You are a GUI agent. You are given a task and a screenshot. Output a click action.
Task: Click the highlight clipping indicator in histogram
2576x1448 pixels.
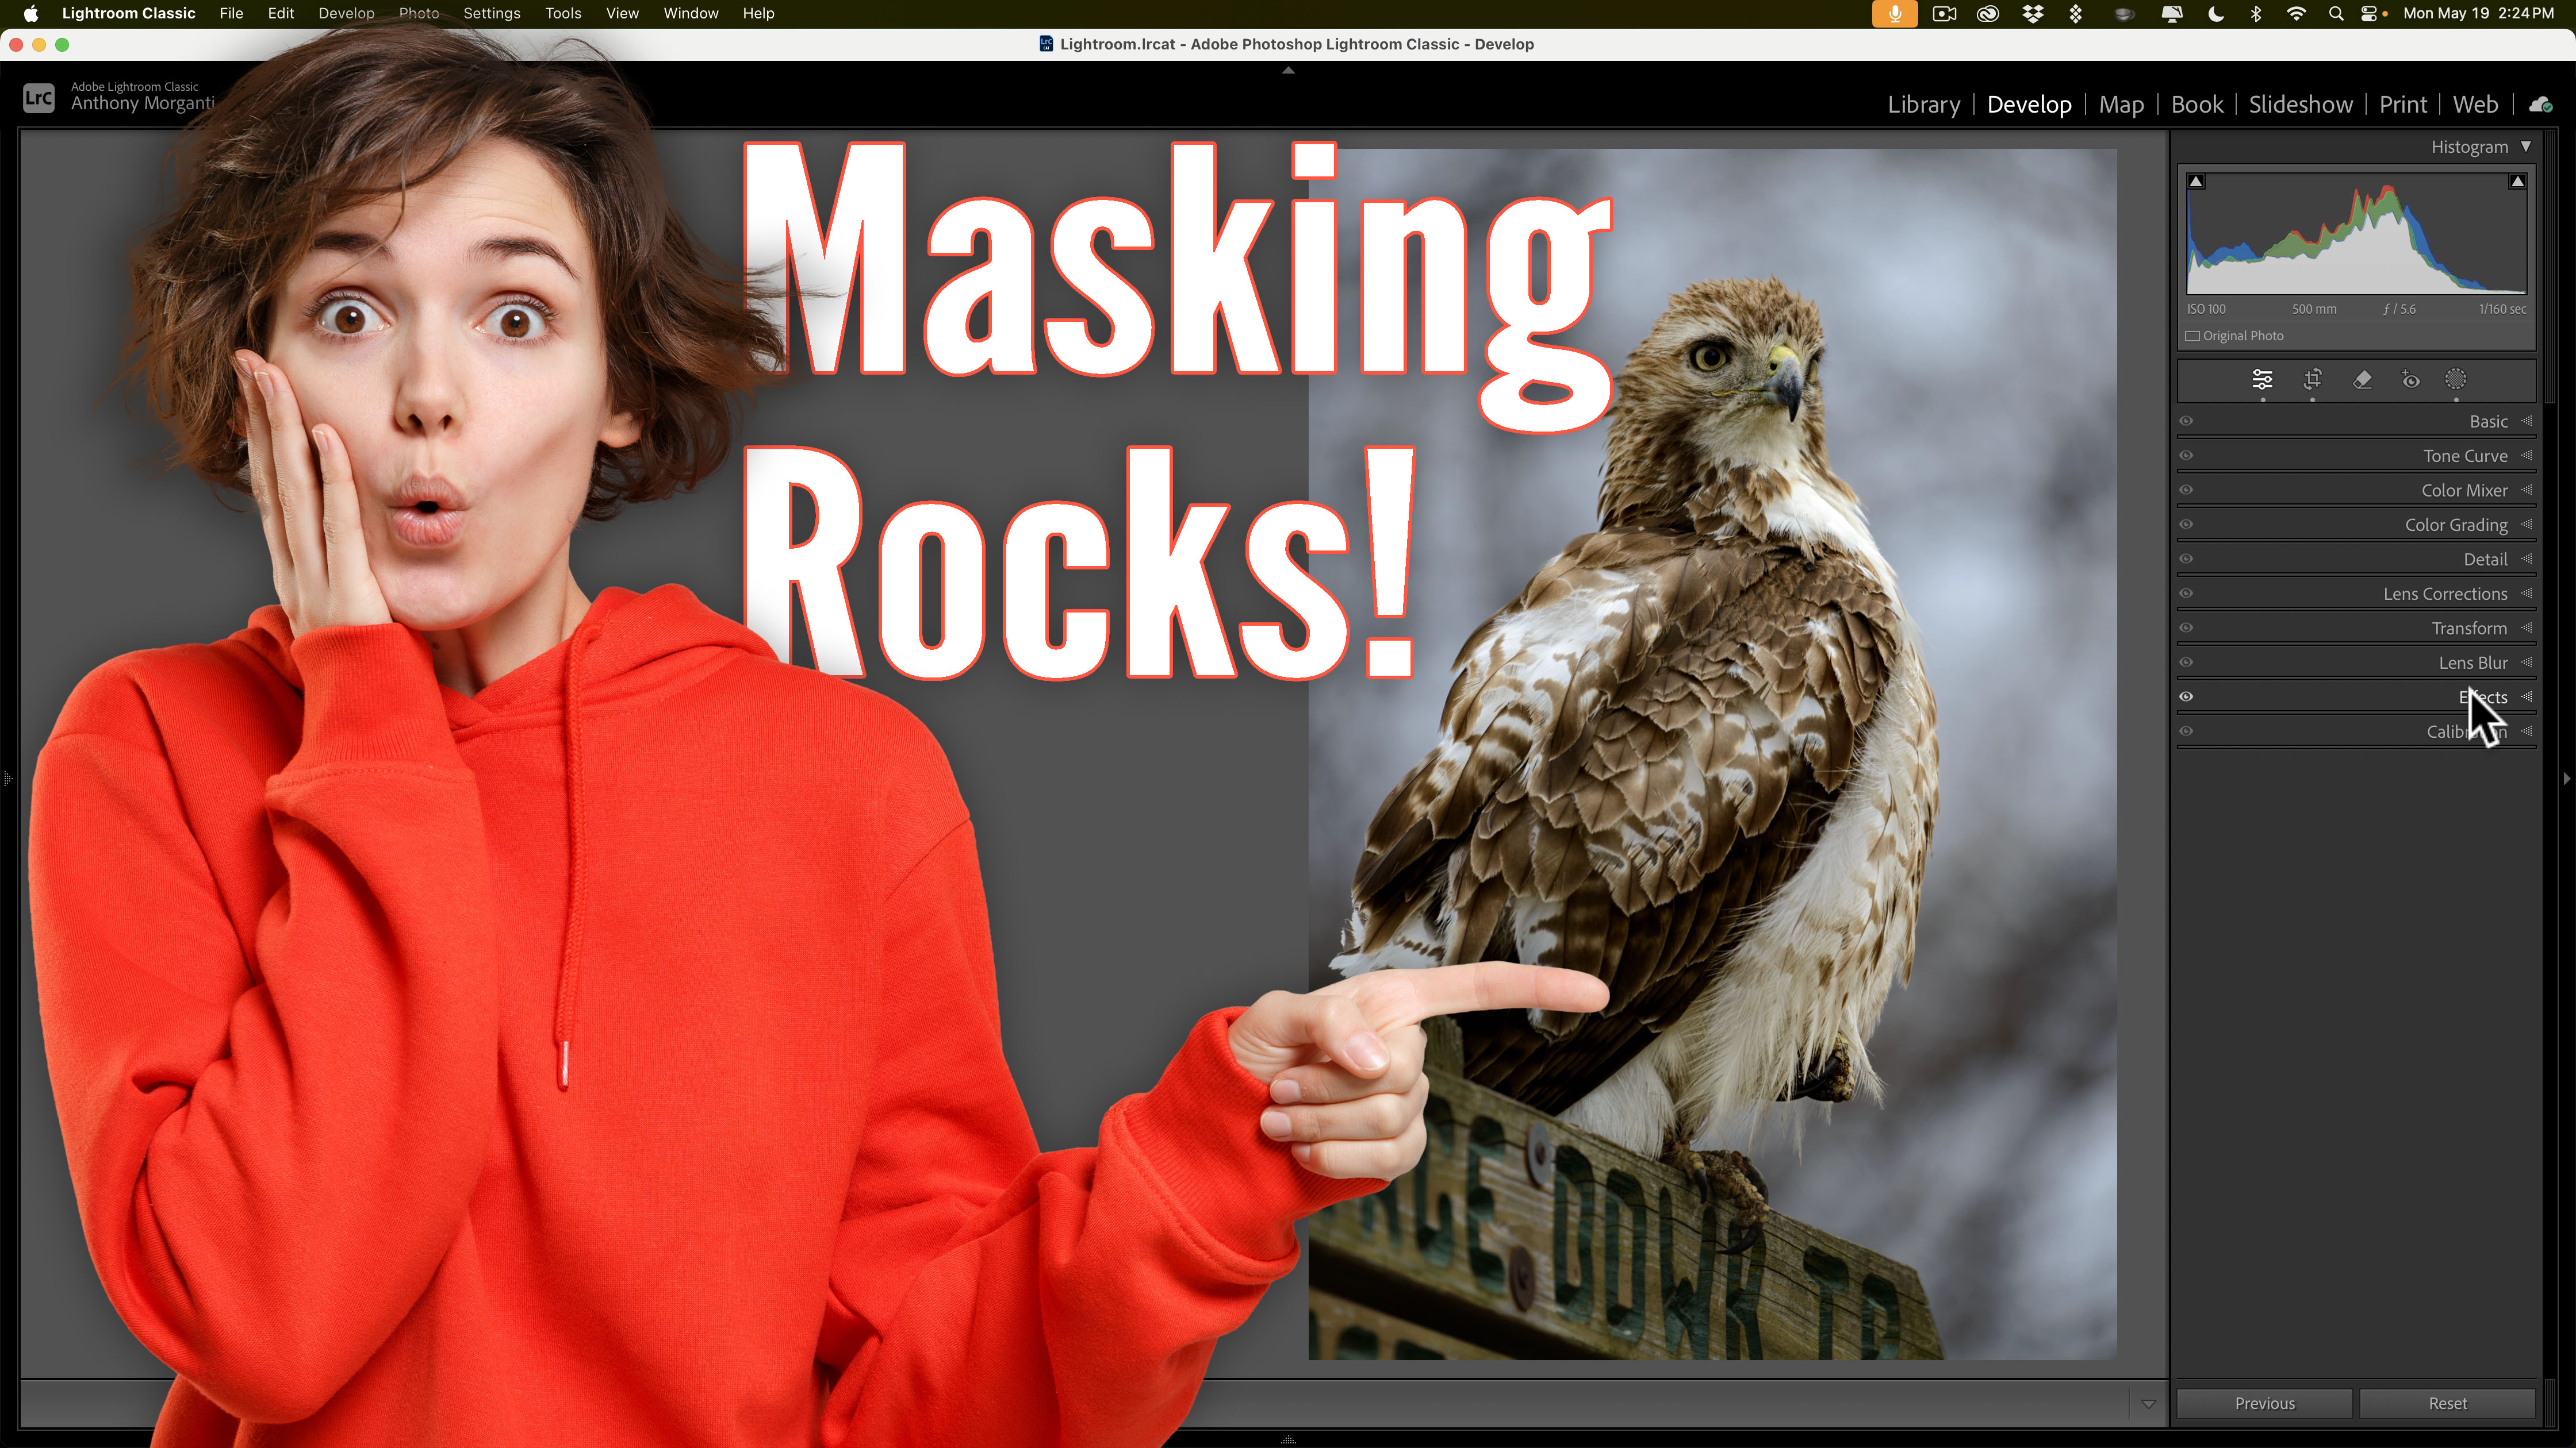click(x=2518, y=182)
